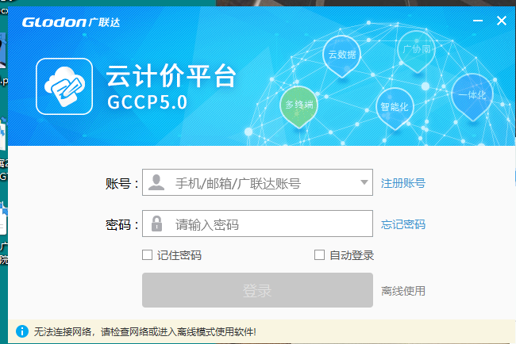Viewport: 516px width, 344px height.
Task: Click the password lock icon
Action: tap(156, 224)
